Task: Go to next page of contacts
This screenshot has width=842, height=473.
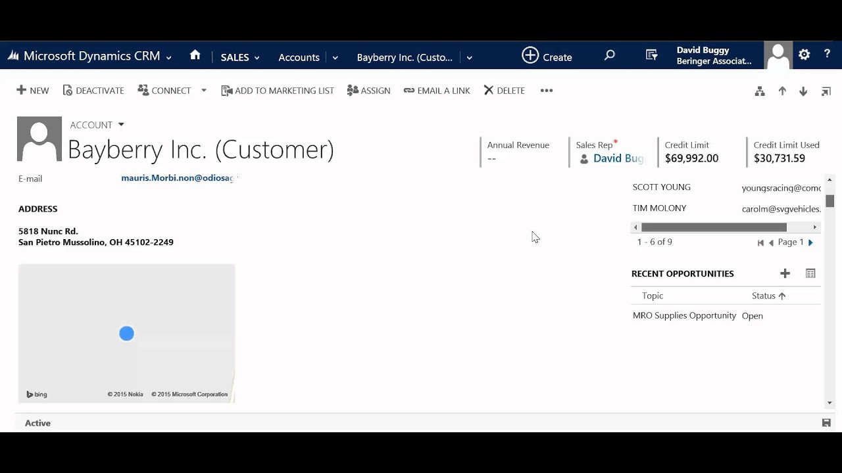Action: tap(810, 243)
